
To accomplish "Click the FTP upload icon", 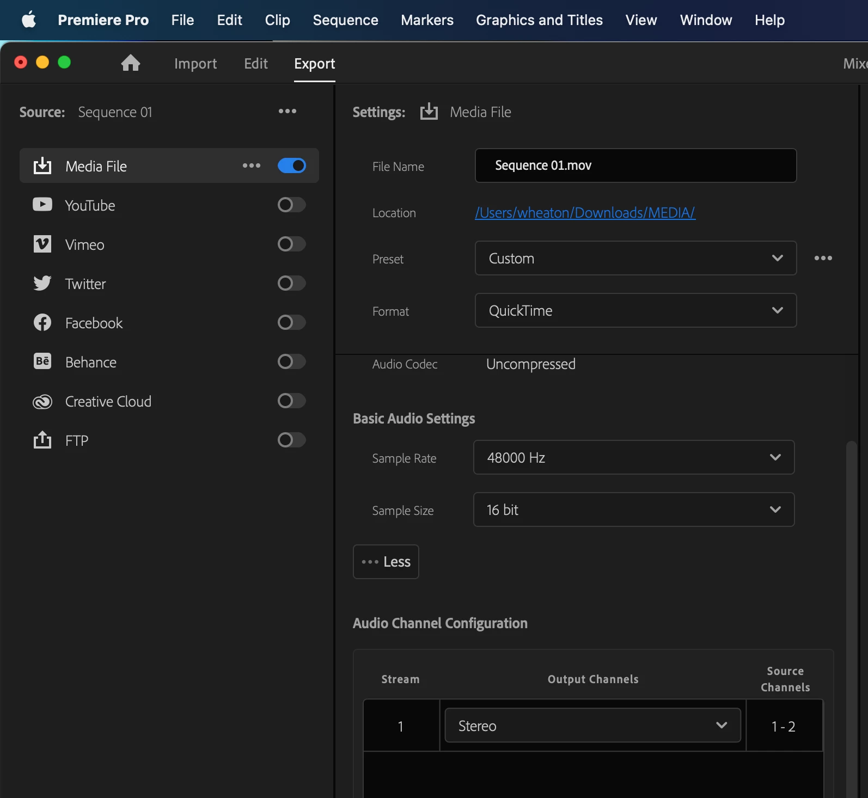I will (x=42, y=440).
